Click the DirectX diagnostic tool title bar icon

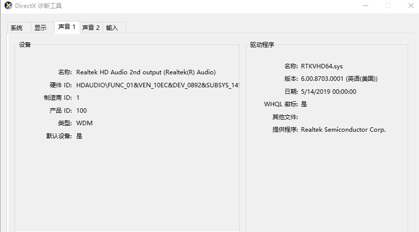coord(8,5)
